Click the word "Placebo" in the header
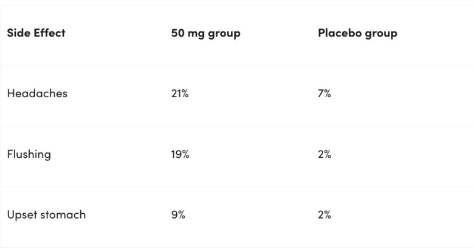This screenshot has height=249, width=474. coord(339,33)
